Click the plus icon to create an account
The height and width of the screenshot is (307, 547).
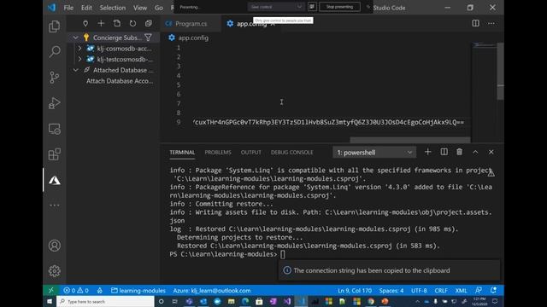(x=101, y=23)
